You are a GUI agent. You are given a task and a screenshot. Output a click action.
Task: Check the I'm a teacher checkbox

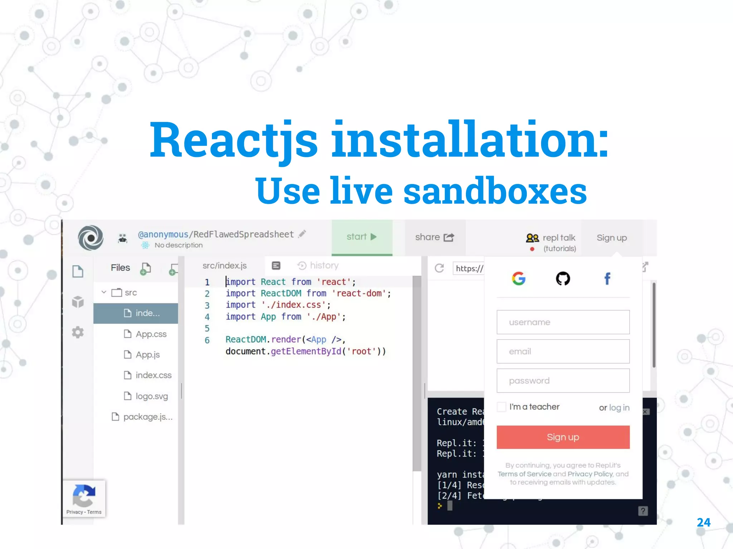(502, 407)
